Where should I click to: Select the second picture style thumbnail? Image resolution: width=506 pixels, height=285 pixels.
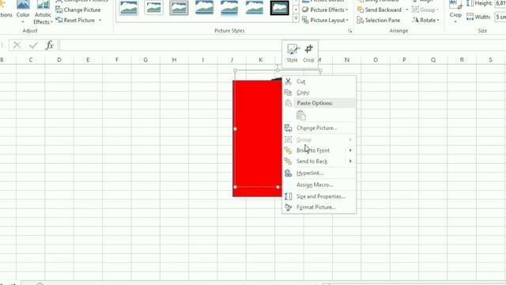pos(153,7)
